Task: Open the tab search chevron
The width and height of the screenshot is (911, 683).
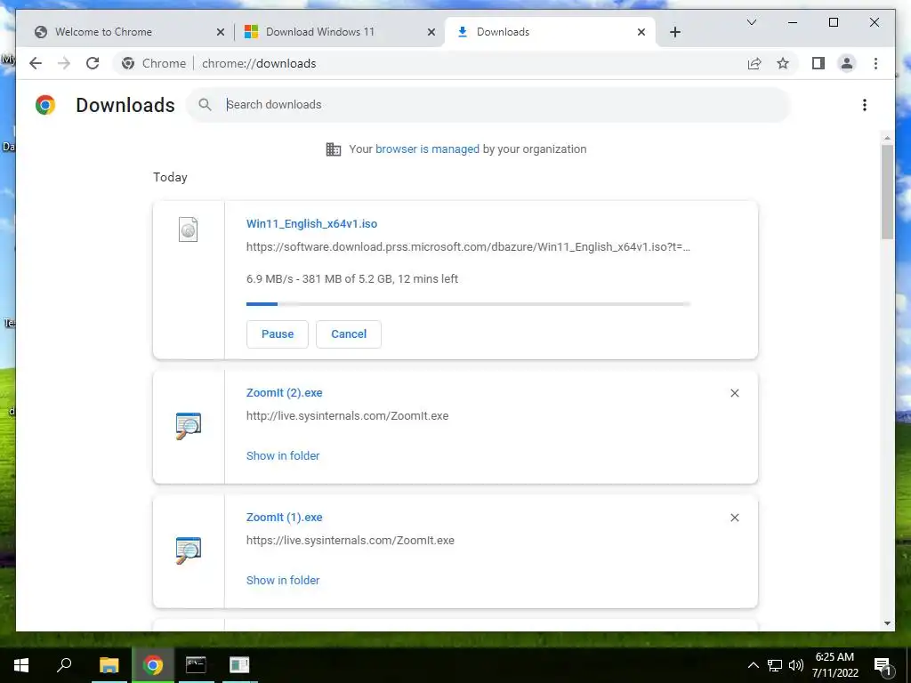Action: pos(751,22)
